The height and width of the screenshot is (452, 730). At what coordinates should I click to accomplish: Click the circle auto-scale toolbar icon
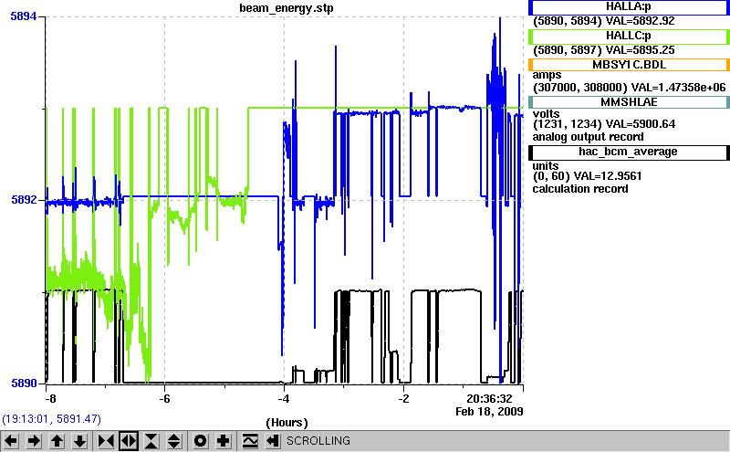(201, 441)
